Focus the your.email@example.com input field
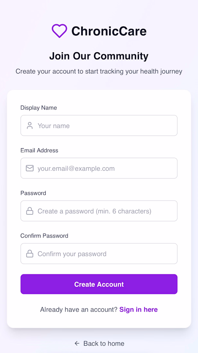Image resolution: width=198 pixels, height=353 pixels. point(106,168)
